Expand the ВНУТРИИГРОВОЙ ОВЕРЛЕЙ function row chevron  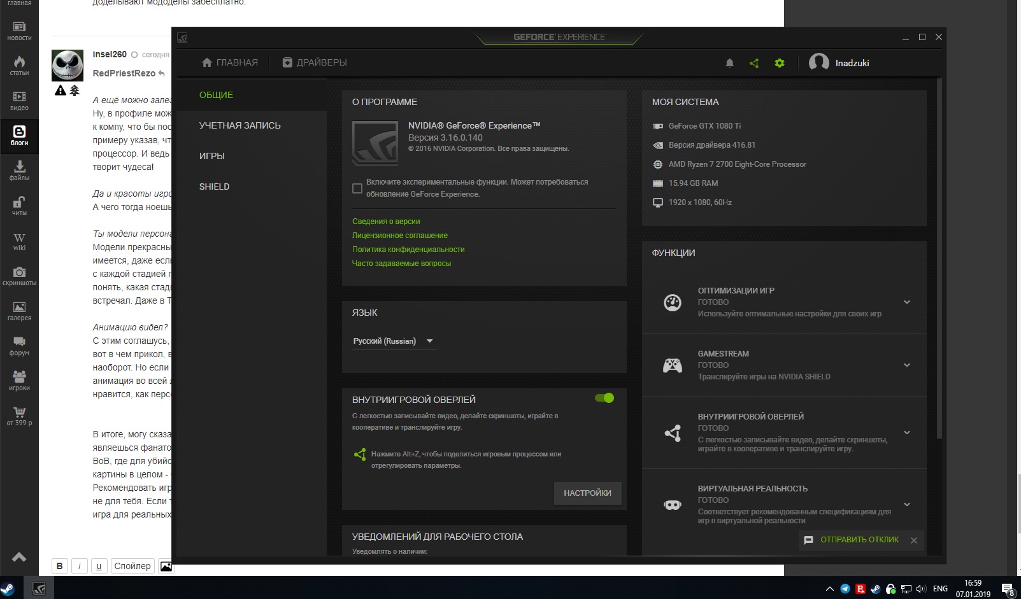[x=907, y=433]
